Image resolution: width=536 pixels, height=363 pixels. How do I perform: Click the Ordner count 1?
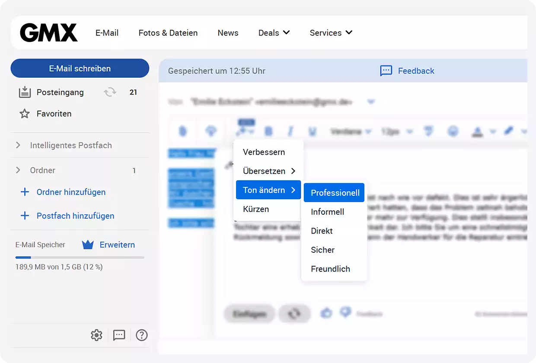pos(134,170)
